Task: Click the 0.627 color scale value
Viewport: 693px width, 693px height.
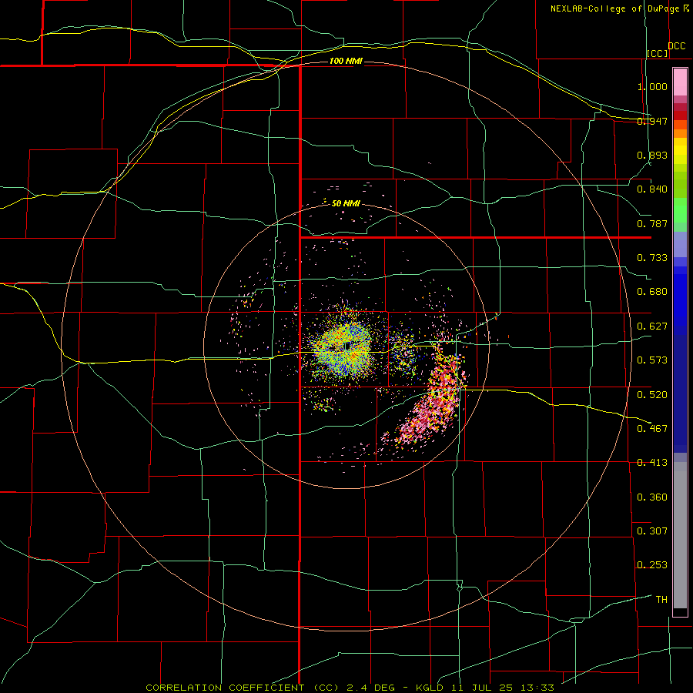Action: pos(652,326)
